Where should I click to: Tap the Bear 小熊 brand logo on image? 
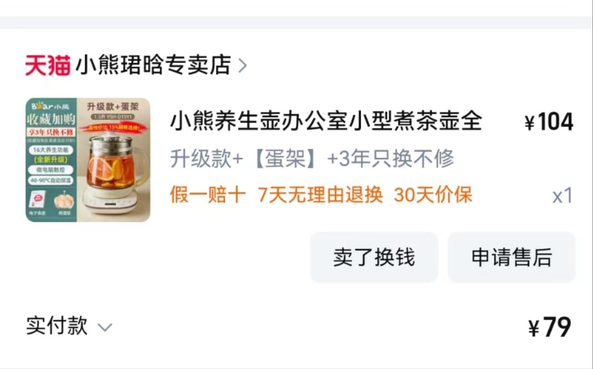click(51, 106)
